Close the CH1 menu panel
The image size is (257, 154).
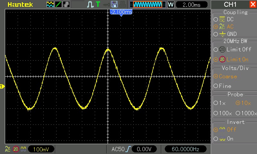[253, 4]
